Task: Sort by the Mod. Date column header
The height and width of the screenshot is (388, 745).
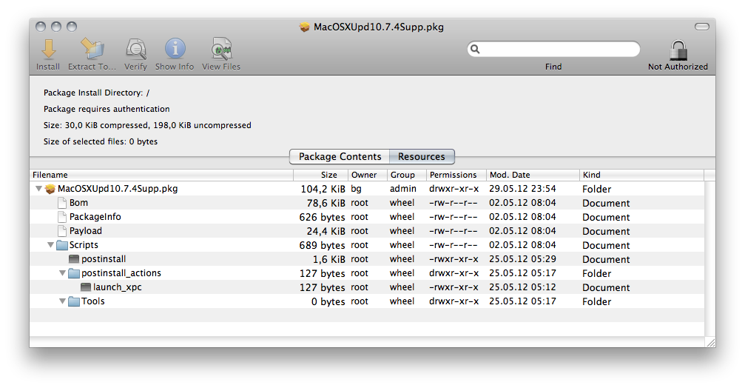Action: pos(533,175)
